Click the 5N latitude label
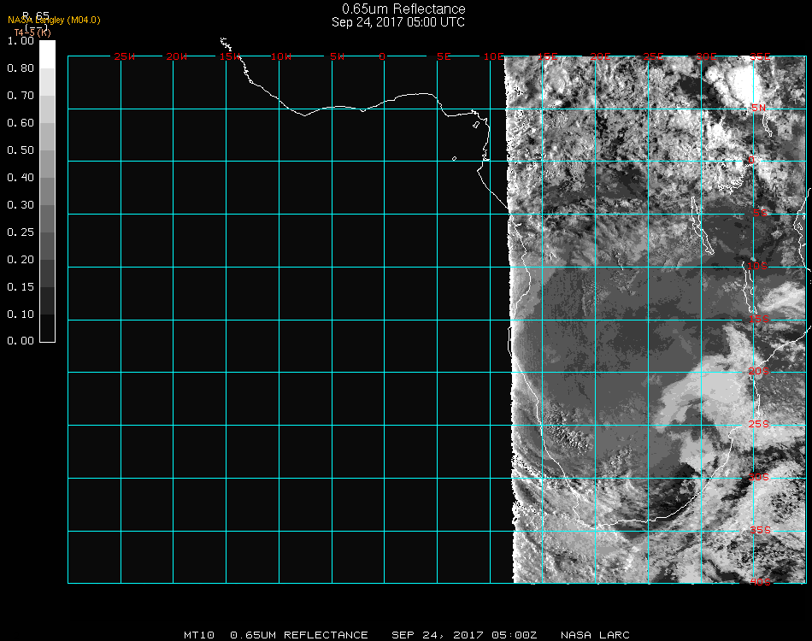This screenshot has height=641, width=812. (x=759, y=108)
